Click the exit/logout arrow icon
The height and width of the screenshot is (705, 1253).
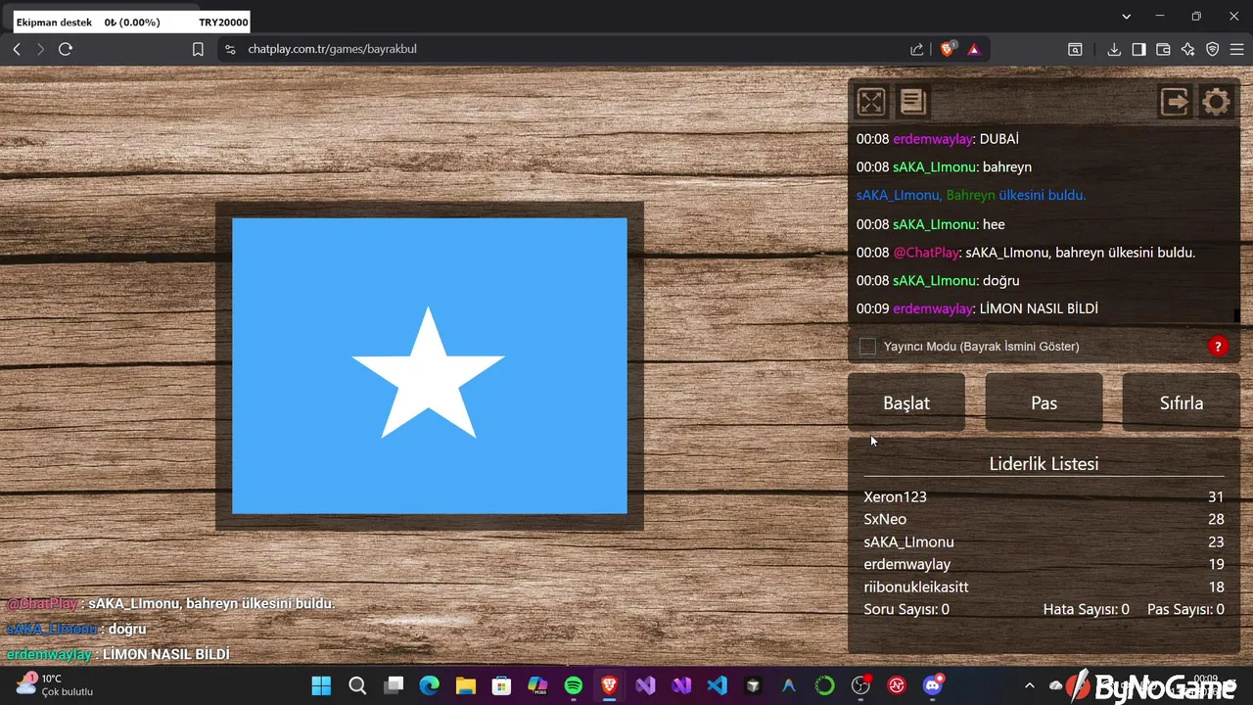pyautogui.click(x=1175, y=102)
